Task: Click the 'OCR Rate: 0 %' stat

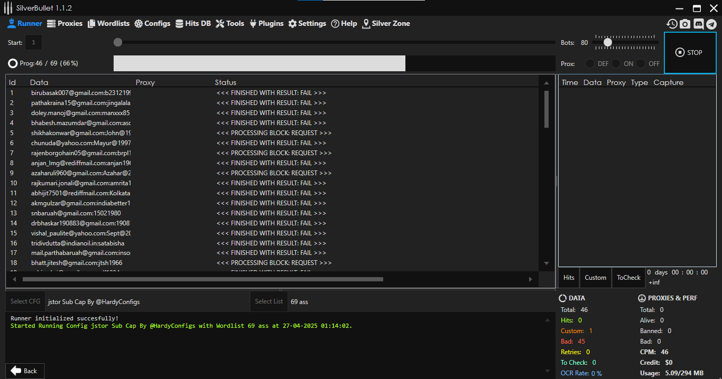Action: click(581, 373)
